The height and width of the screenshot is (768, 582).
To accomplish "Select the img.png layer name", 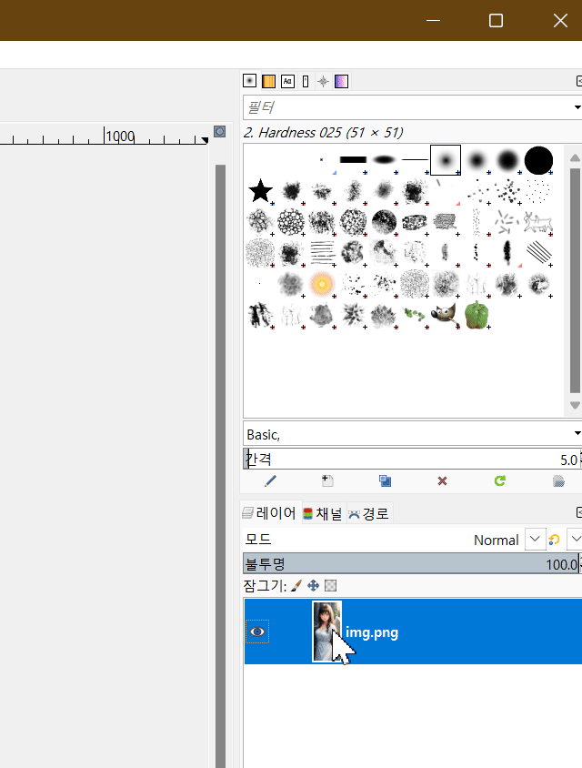I will (x=372, y=632).
